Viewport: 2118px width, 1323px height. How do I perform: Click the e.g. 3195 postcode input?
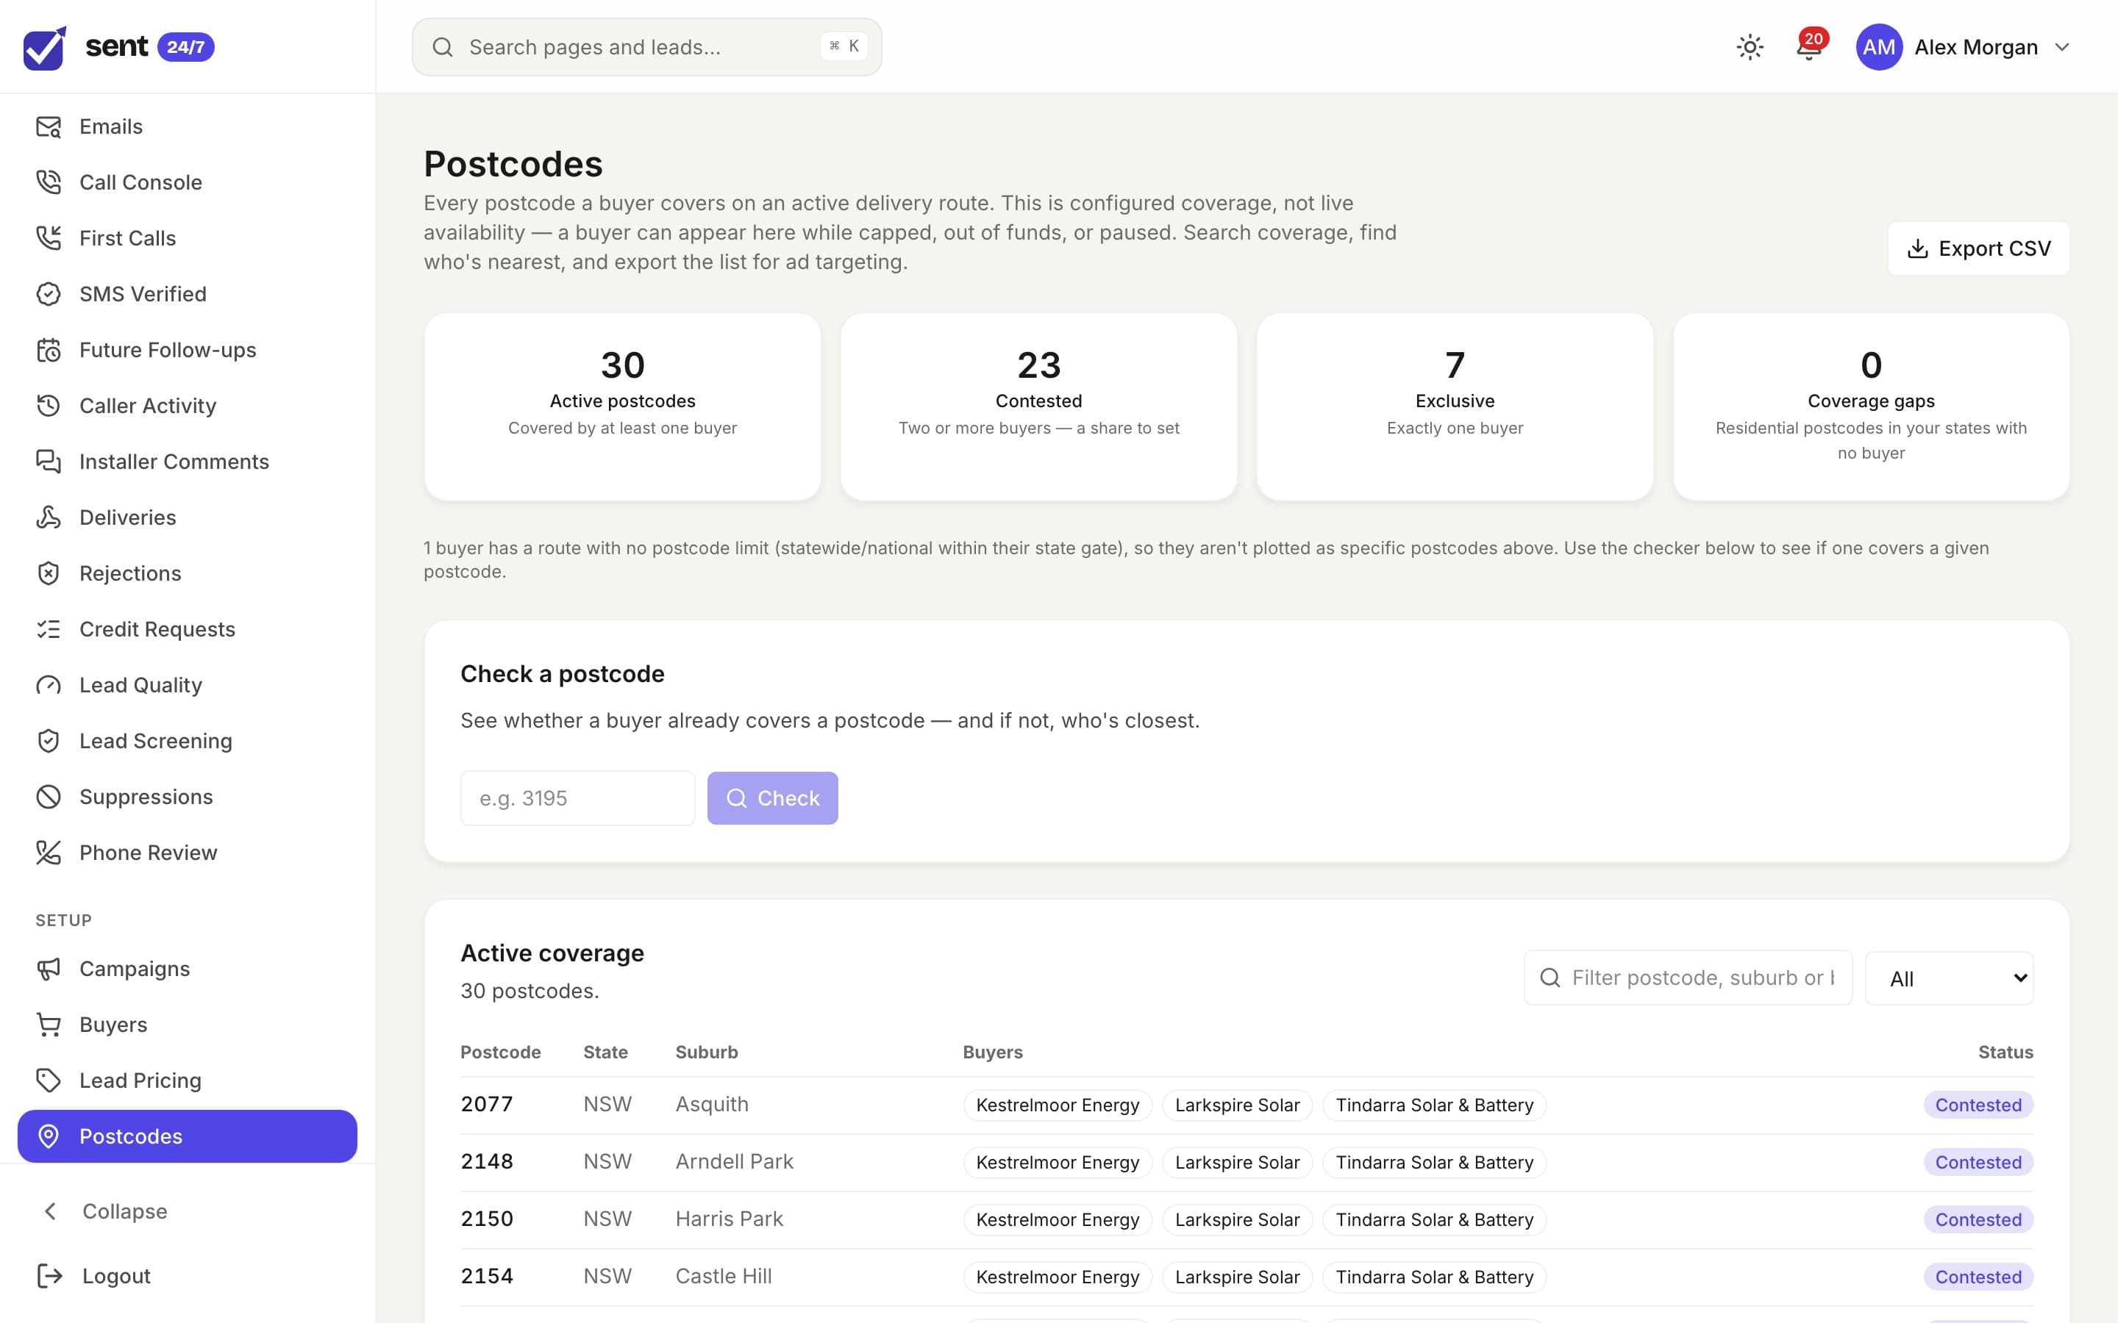(577, 798)
